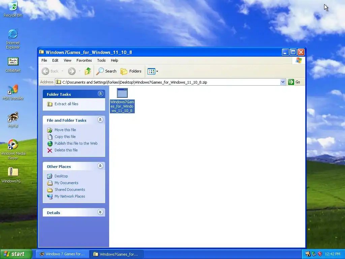The height and width of the screenshot is (259, 345).
Task: Maximize the zip folder window
Action: (293, 52)
